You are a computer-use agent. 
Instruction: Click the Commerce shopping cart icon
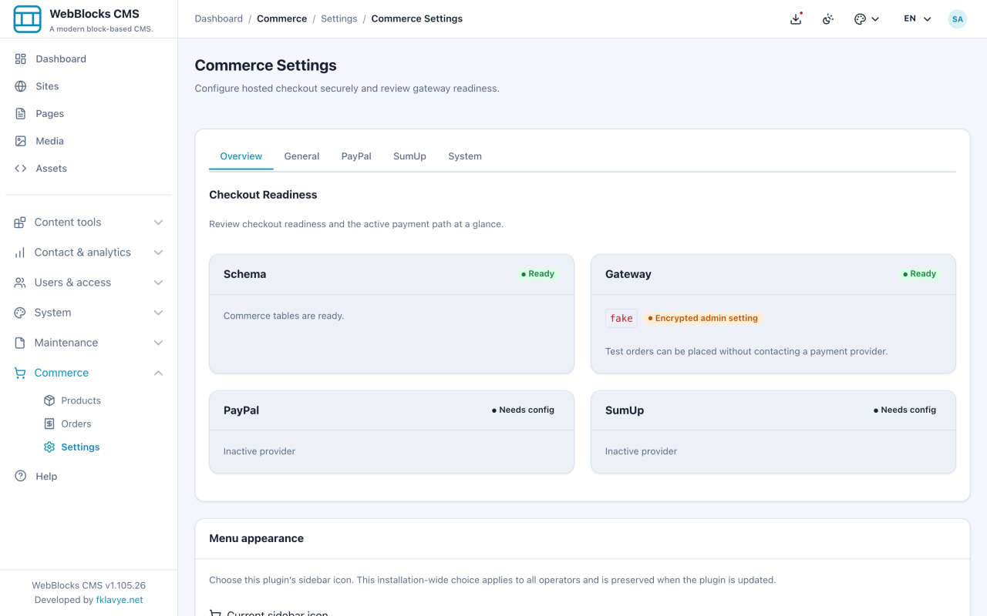pyautogui.click(x=20, y=373)
